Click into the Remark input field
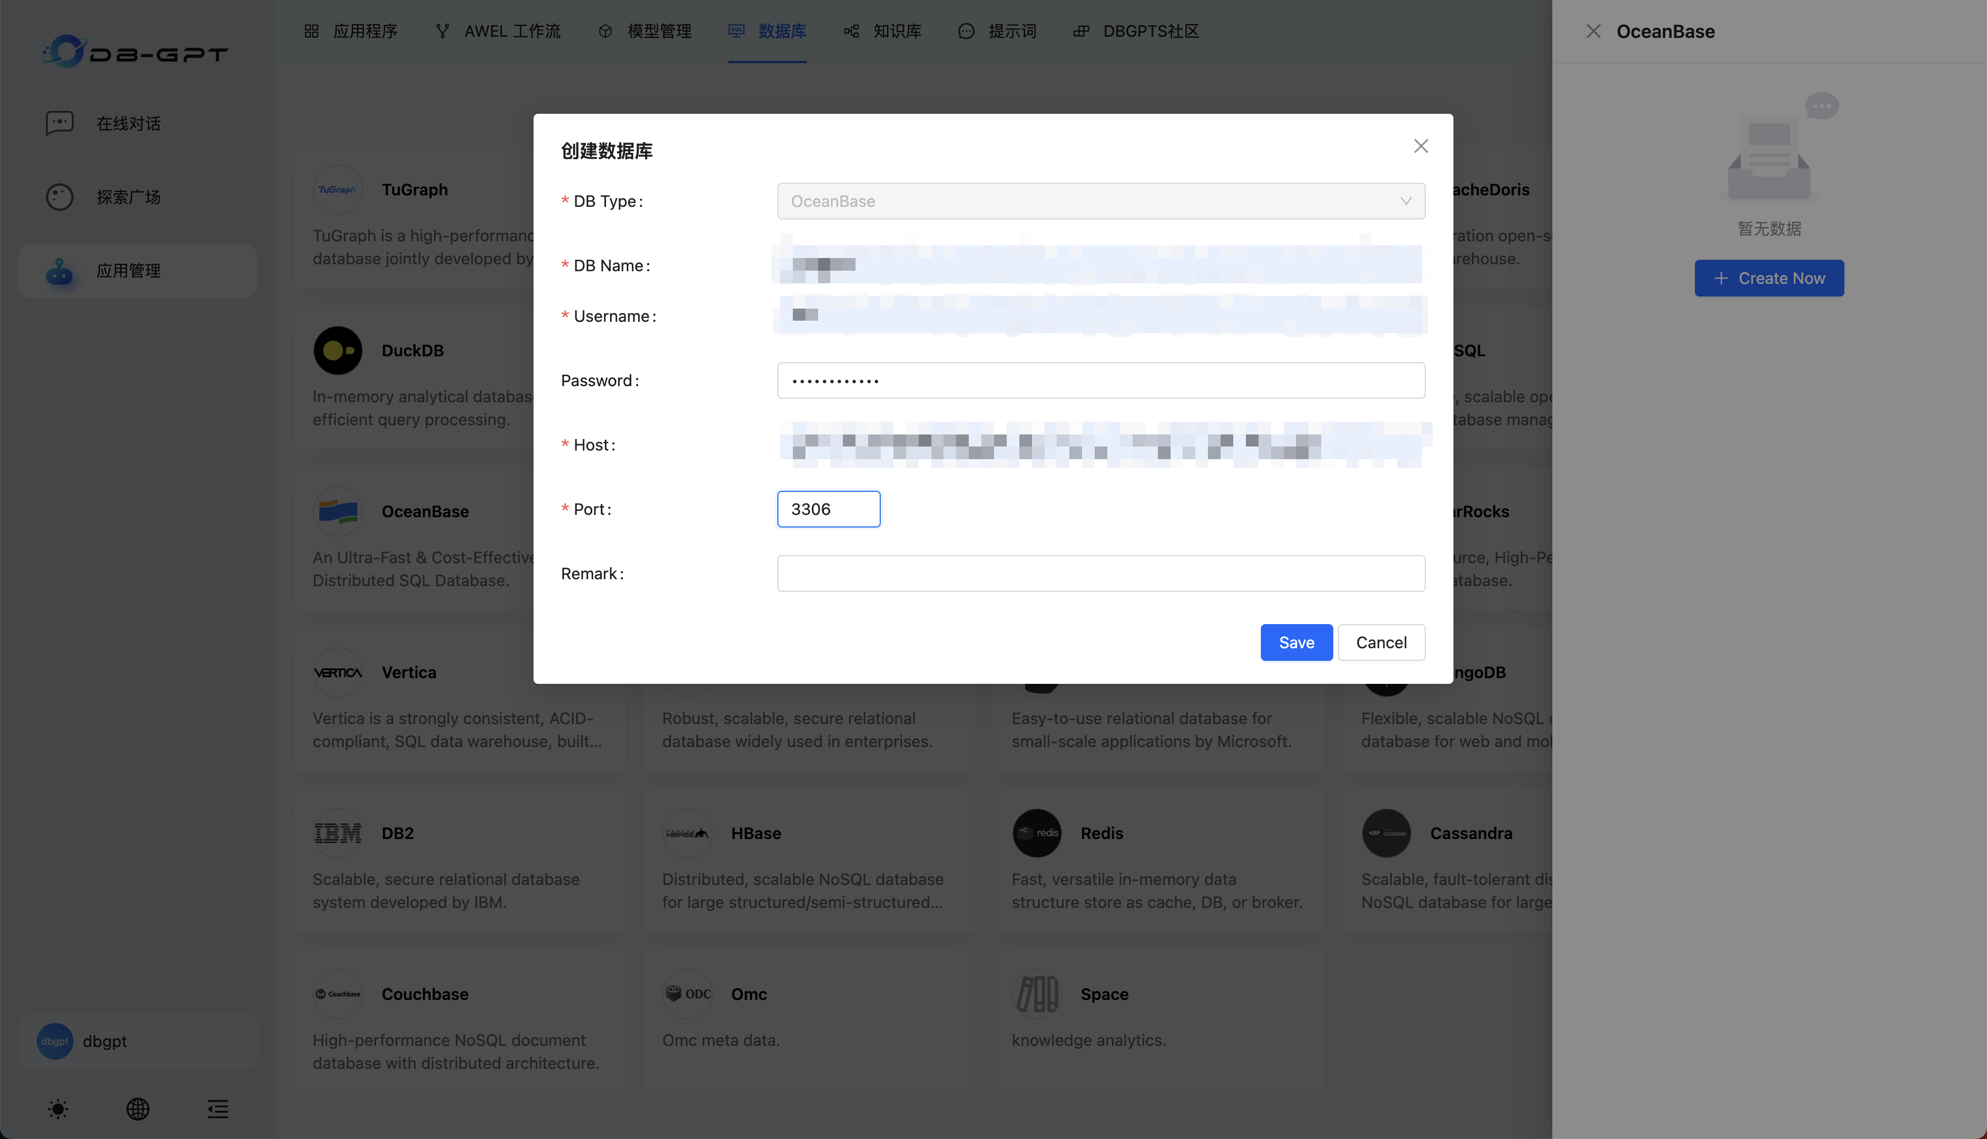This screenshot has width=1987, height=1139. point(1100,574)
